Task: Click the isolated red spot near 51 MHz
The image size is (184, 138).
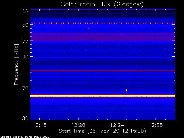Action: (x=89, y=28)
